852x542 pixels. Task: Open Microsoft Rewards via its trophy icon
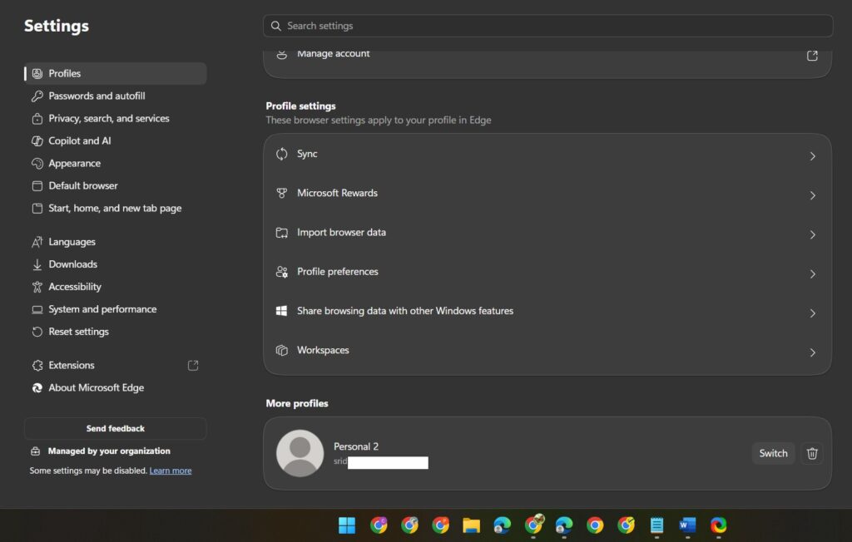point(281,194)
